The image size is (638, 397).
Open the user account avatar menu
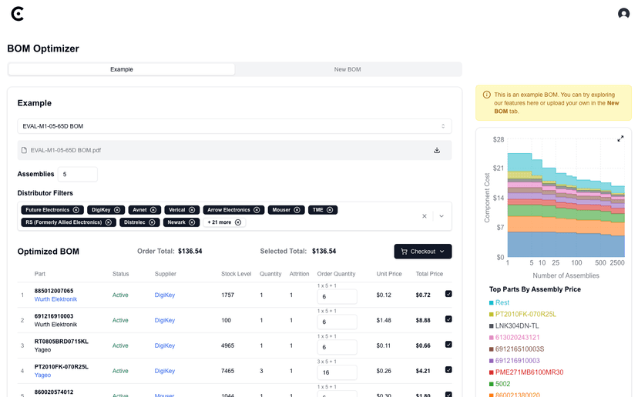tap(623, 13)
